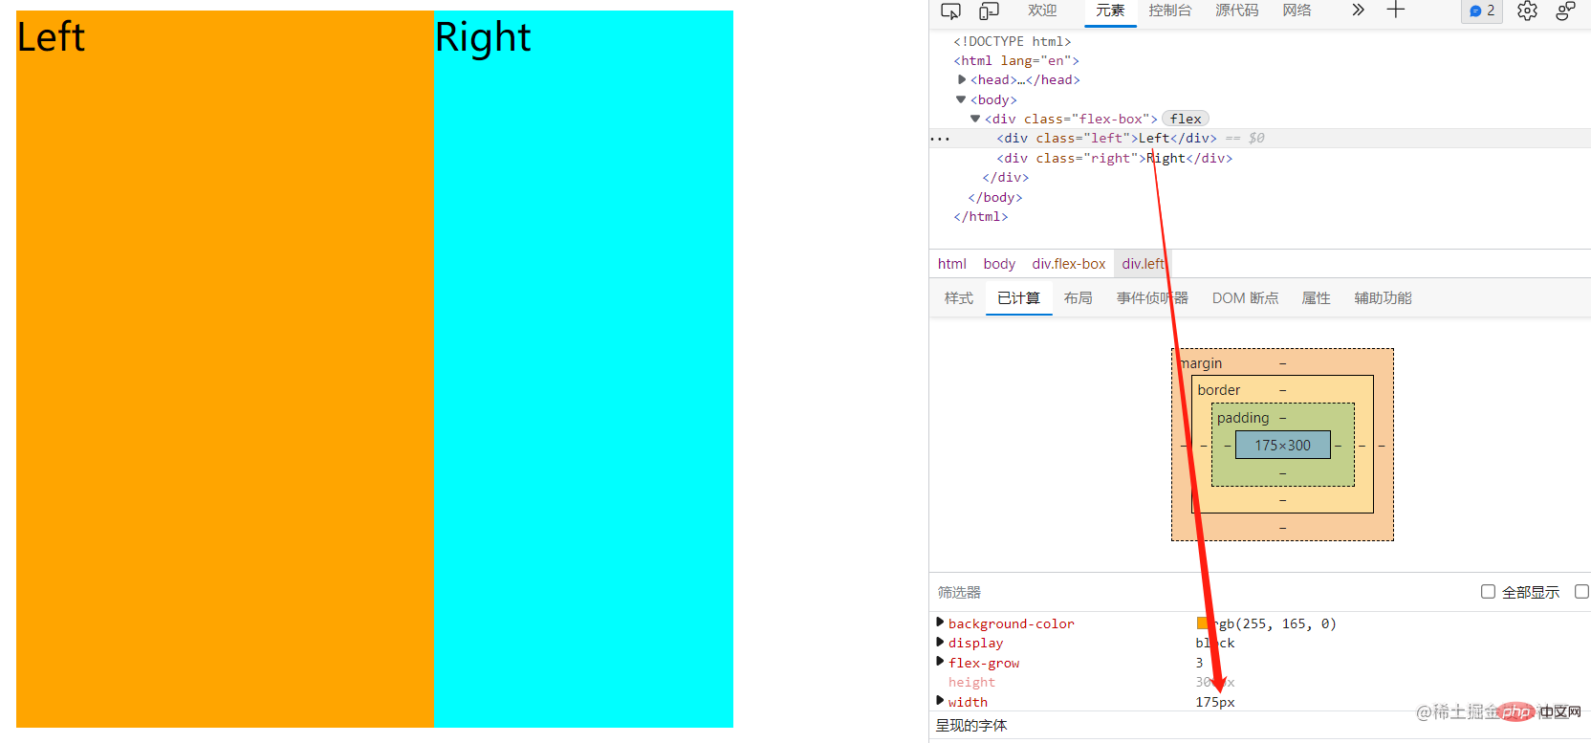Click the 筛选器 filter input field
Image resolution: width=1591 pixels, height=743 pixels.
1195,592
